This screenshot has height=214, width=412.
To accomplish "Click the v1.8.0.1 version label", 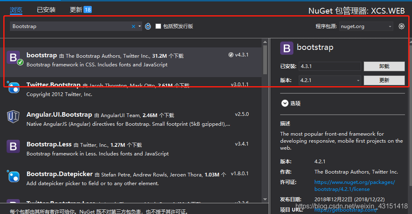I will pyautogui.click(x=240, y=174).
